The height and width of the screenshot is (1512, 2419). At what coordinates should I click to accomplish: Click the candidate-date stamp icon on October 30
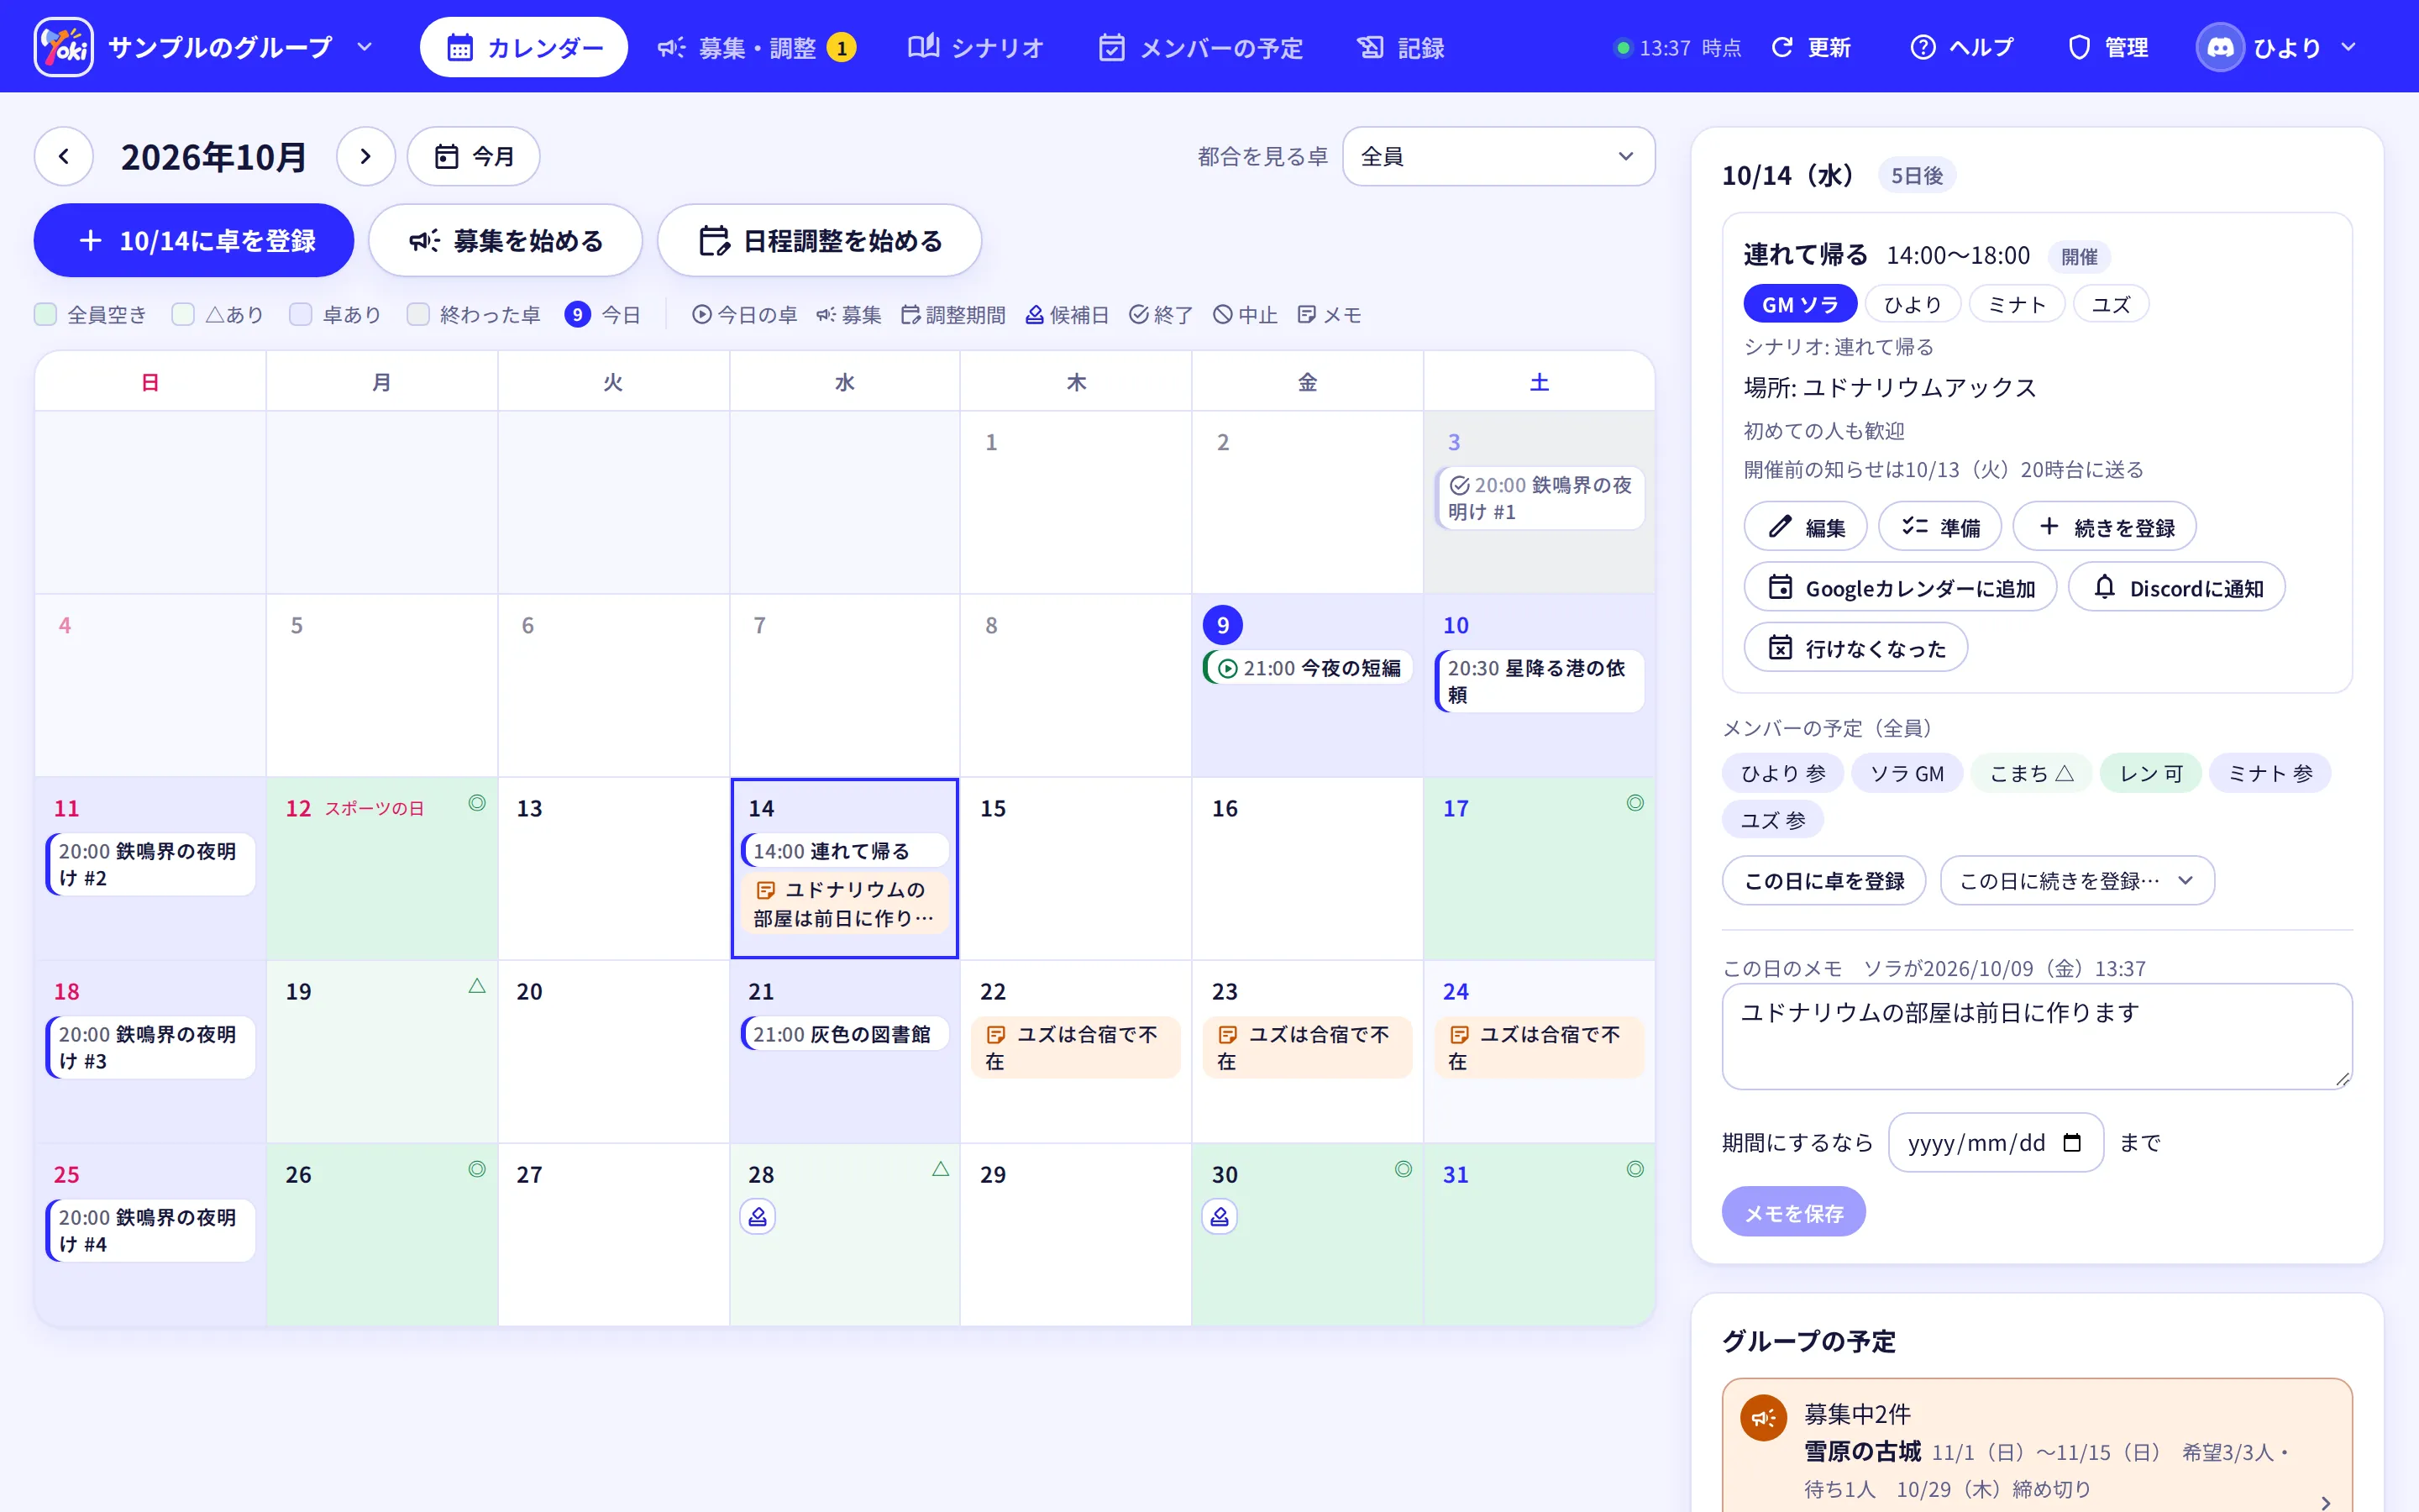pyautogui.click(x=1220, y=1217)
